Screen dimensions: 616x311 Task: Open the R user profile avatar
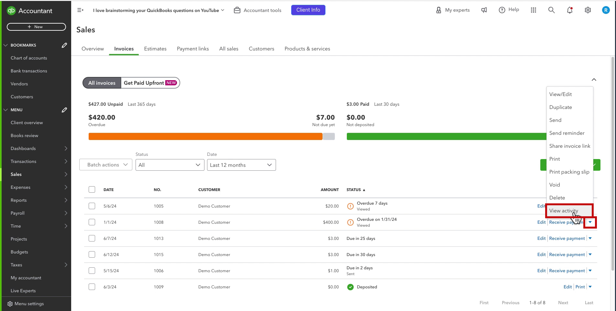(x=606, y=10)
